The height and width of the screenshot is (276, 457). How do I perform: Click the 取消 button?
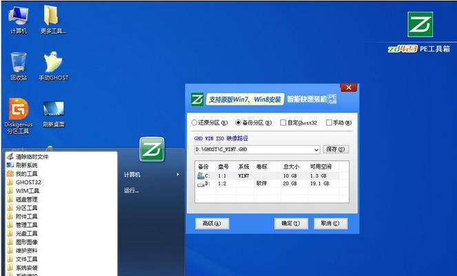(330, 224)
